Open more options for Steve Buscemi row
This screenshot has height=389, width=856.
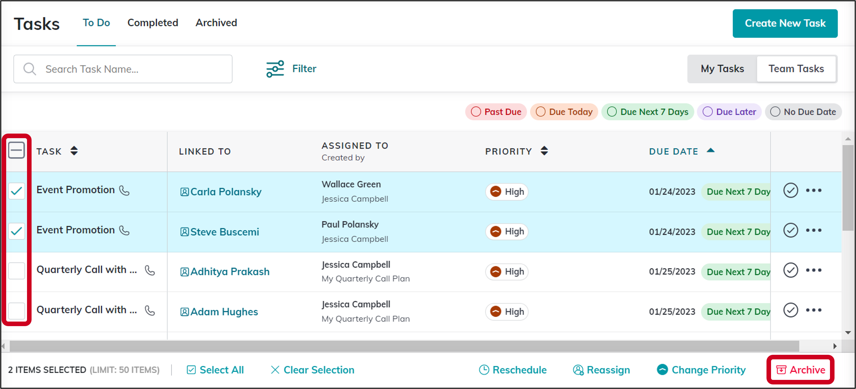[813, 230]
